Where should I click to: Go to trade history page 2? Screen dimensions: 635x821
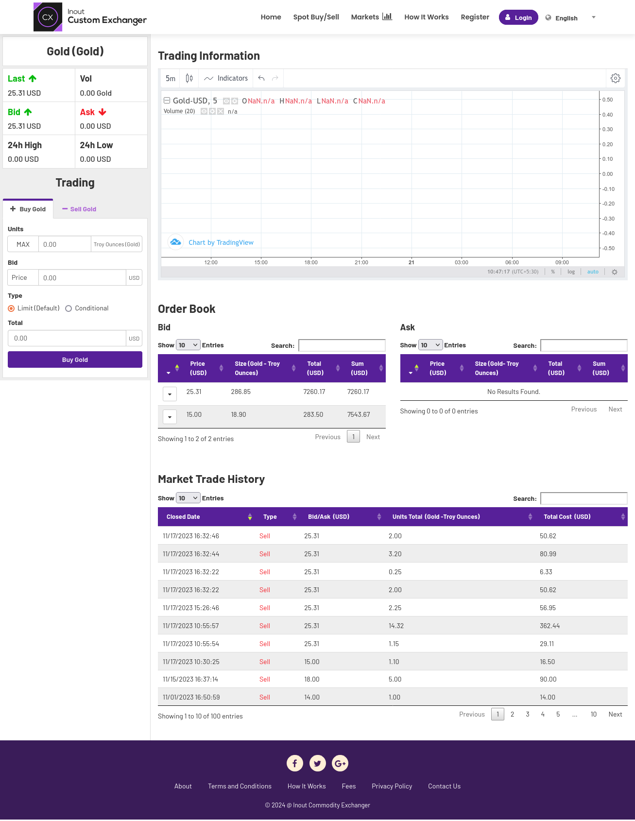coord(512,714)
